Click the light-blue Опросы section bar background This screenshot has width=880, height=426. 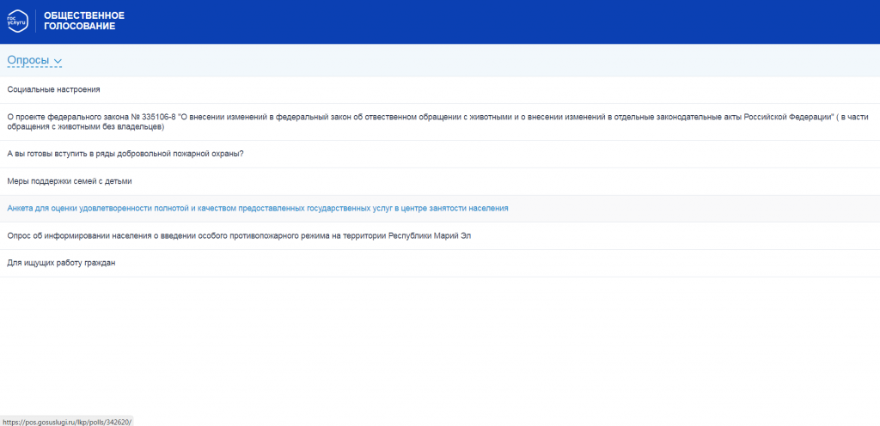click(x=430, y=60)
